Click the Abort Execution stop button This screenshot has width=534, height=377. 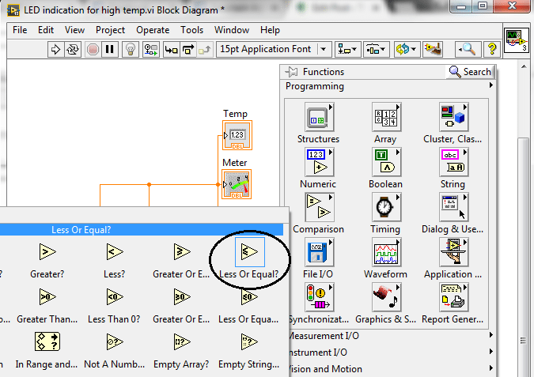pos(93,50)
